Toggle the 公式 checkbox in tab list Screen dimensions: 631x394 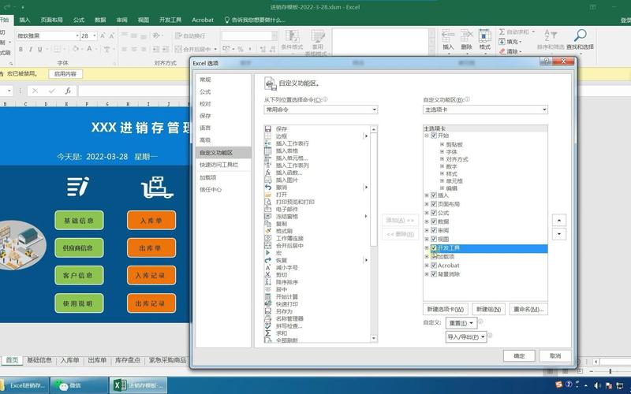pos(433,213)
